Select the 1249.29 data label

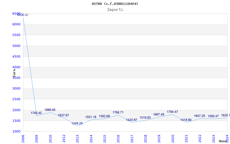coord(77,123)
